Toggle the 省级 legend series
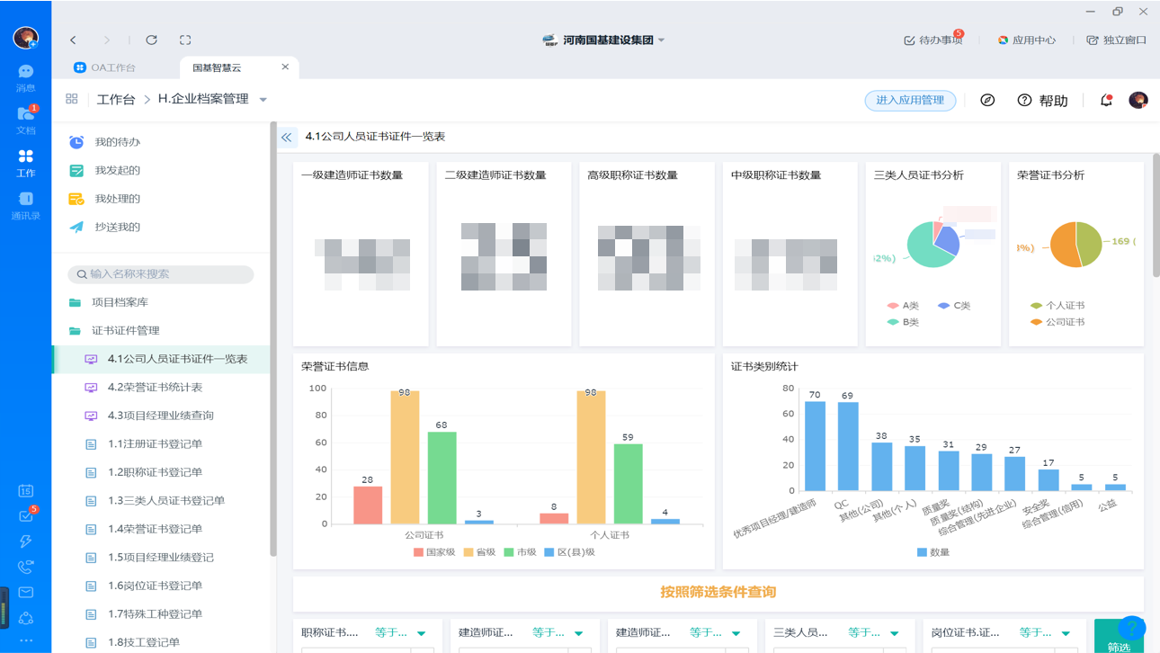1160x653 pixels. [x=479, y=552]
